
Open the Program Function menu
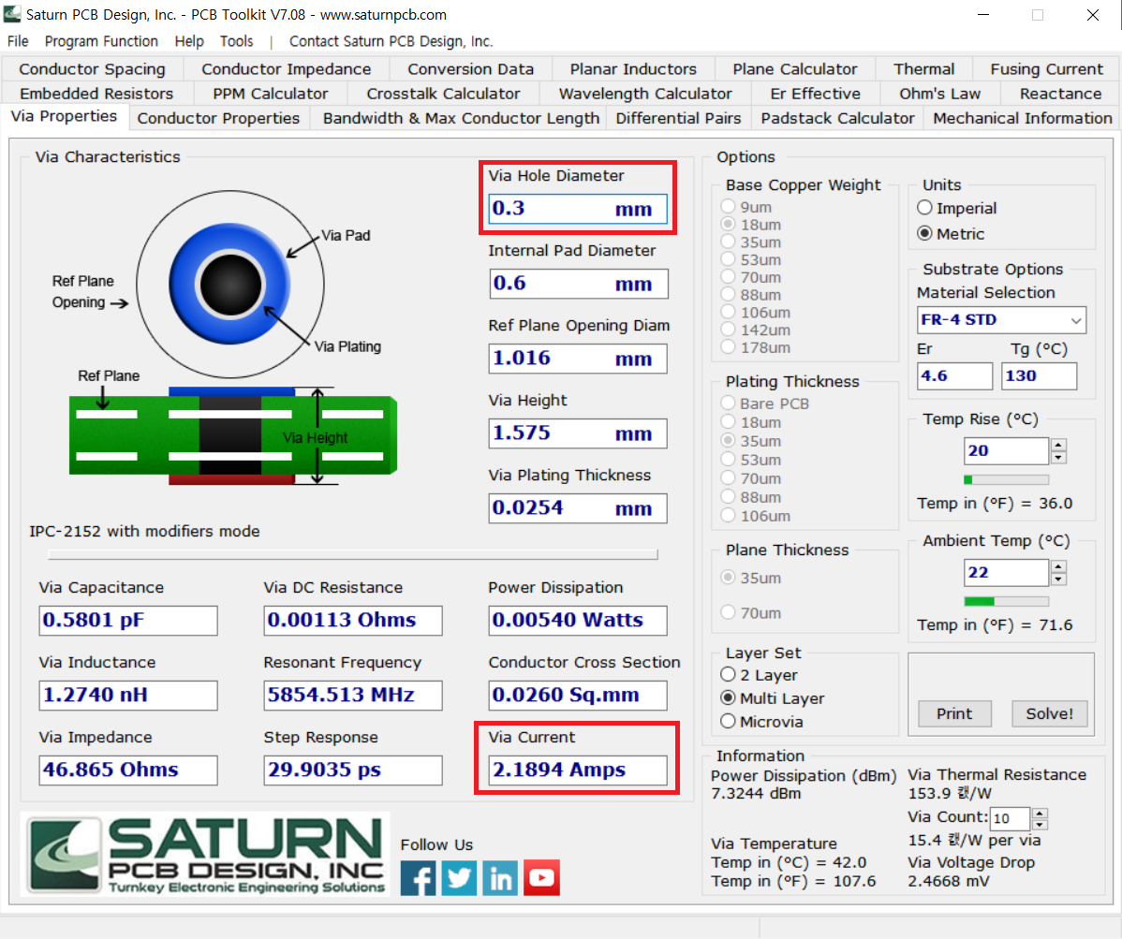pos(101,41)
